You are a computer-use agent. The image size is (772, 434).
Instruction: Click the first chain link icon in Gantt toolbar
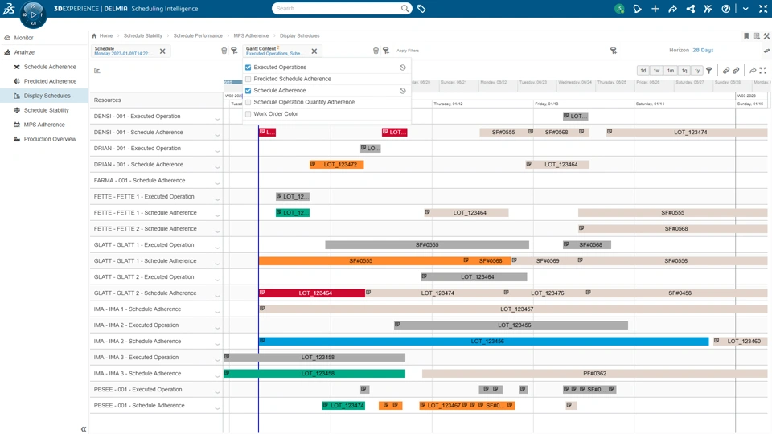725,71
